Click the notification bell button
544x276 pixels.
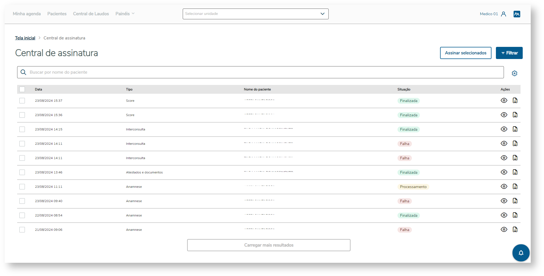(521, 253)
